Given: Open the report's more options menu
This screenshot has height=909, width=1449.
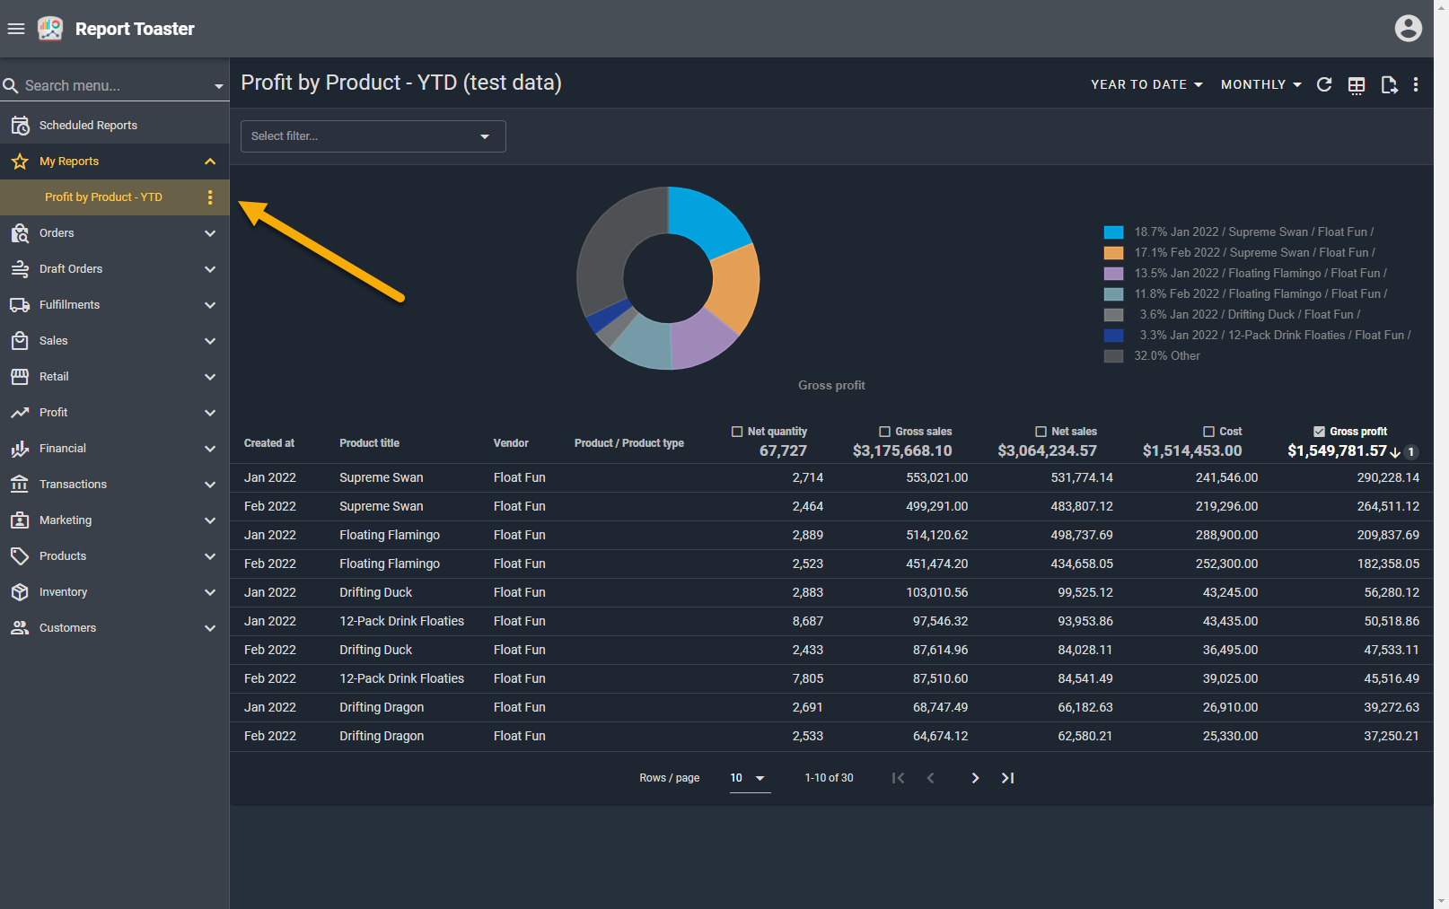Looking at the screenshot, I should 1416,84.
